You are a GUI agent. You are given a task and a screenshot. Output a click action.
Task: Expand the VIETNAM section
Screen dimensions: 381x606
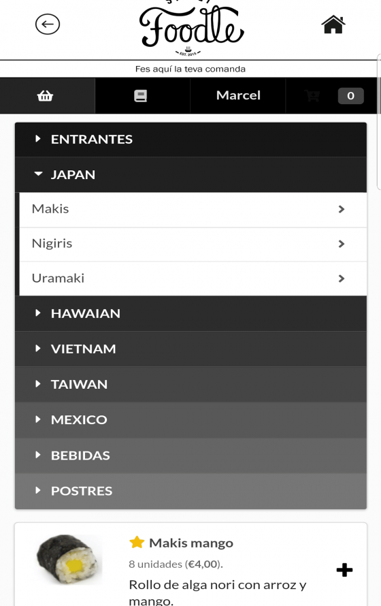[x=190, y=349]
